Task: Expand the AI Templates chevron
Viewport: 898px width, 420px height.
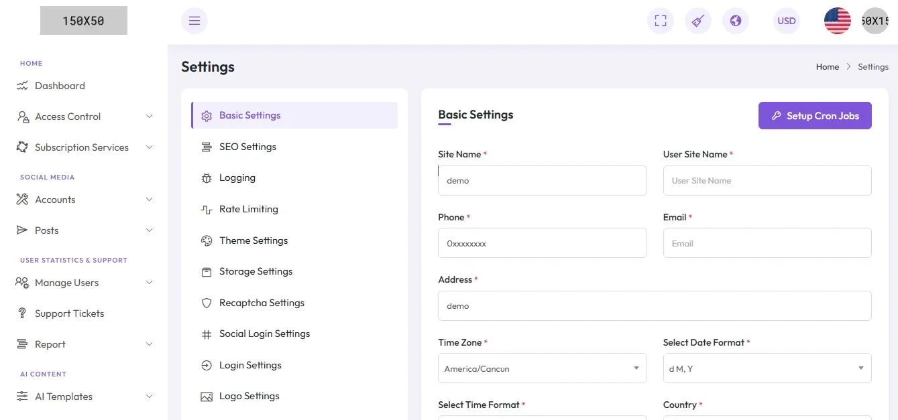Action: click(x=149, y=397)
